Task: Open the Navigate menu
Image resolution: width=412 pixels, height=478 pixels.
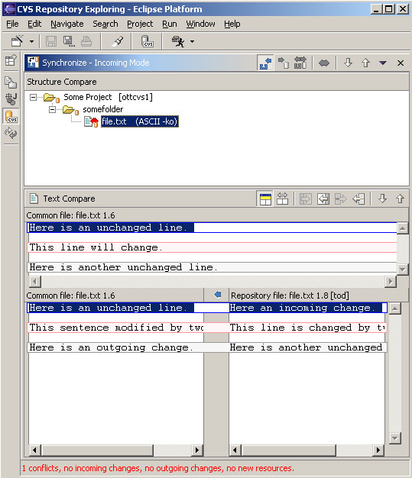Action: (x=67, y=24)
